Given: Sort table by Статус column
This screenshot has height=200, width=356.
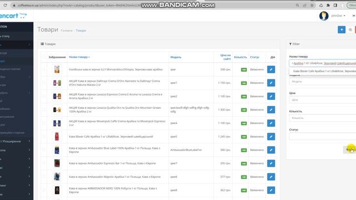Looking at the screenshot, I should [x=255, y=57].
